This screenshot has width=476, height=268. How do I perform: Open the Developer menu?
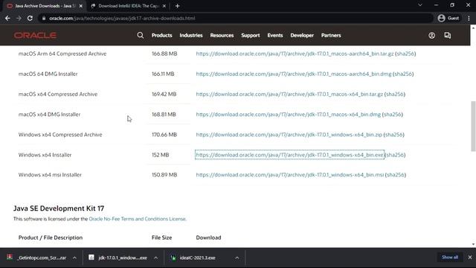coord(302,35)
